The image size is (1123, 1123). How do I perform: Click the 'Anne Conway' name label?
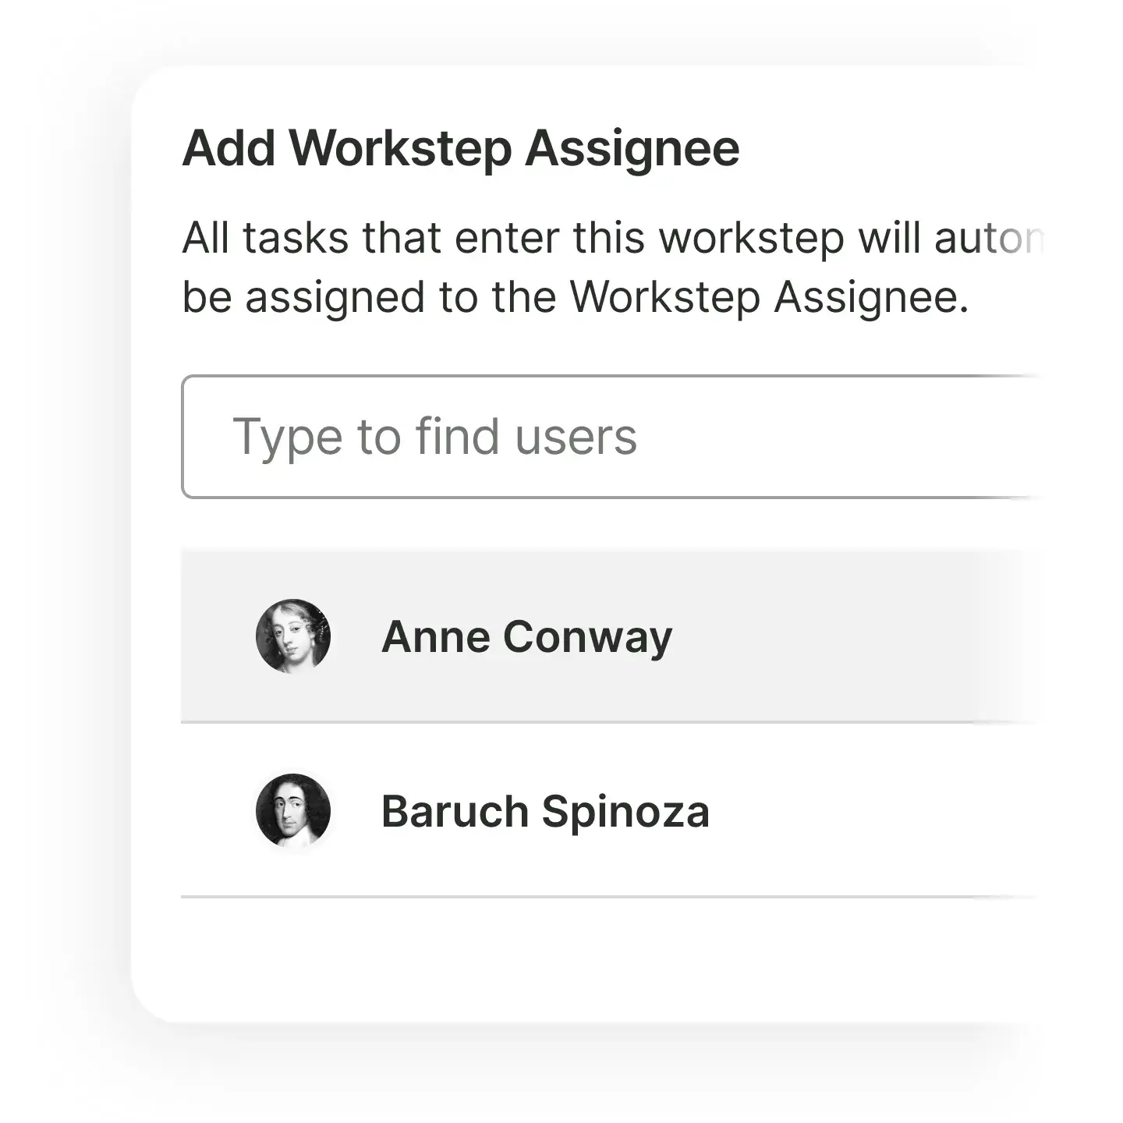click(526, 636)
